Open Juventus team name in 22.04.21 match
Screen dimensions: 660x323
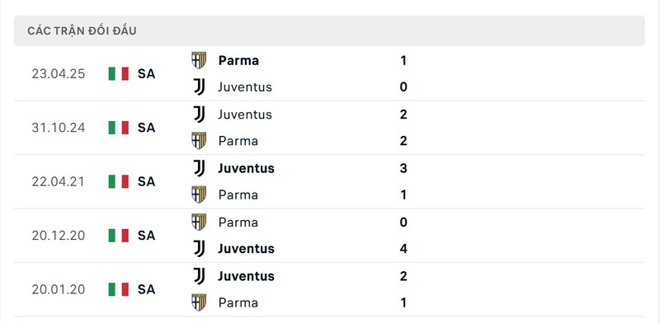(246, 168)
